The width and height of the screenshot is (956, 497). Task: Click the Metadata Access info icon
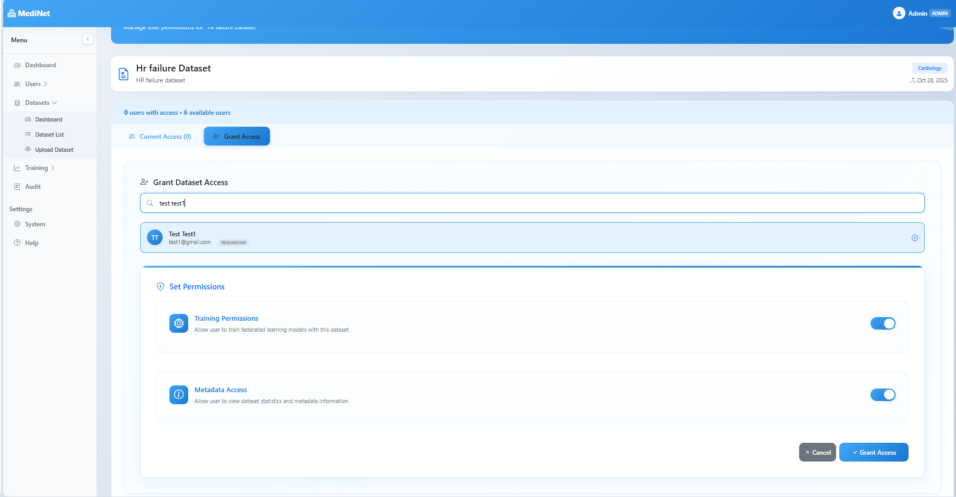[179, 395]
